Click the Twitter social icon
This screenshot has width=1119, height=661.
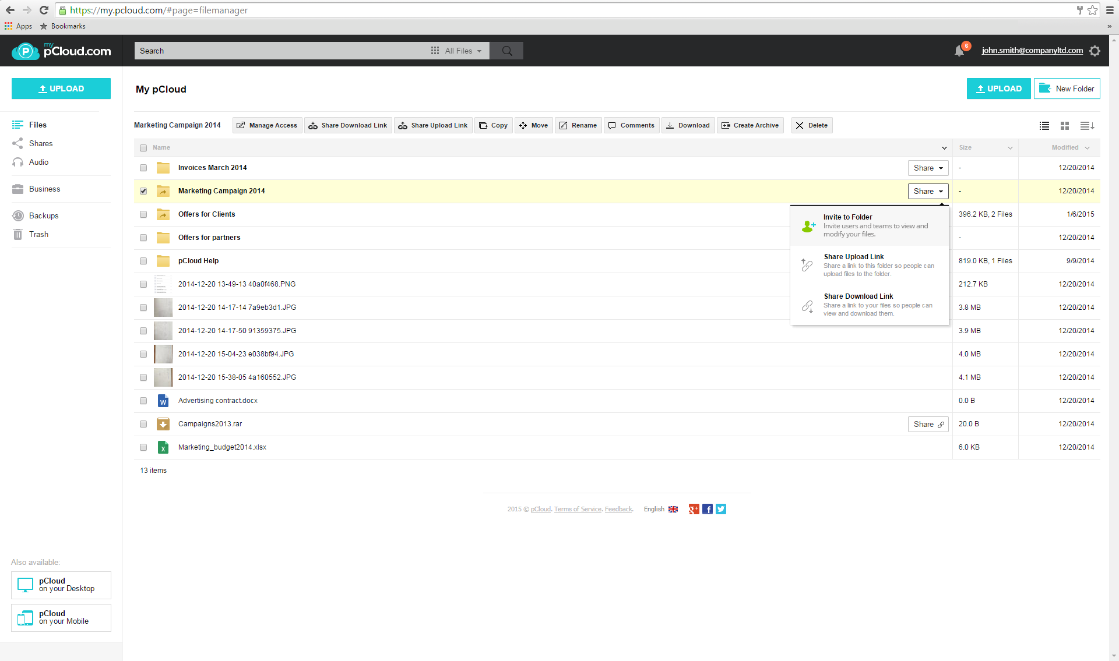721,509
